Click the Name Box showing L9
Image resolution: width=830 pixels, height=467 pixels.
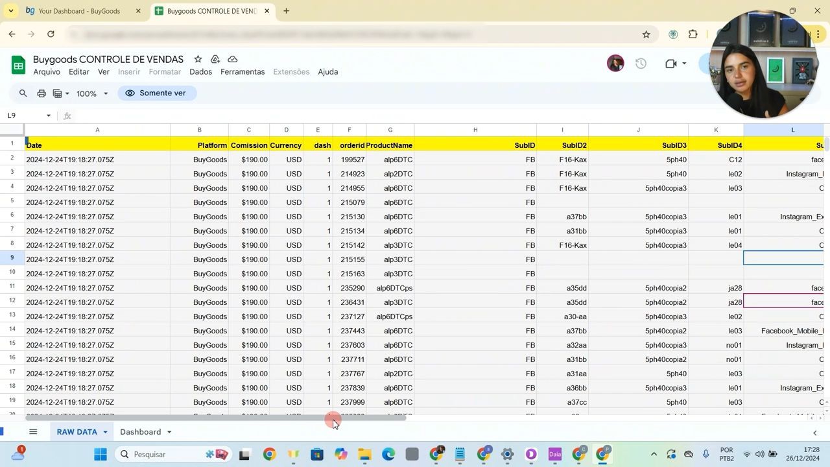coord(23,115)
